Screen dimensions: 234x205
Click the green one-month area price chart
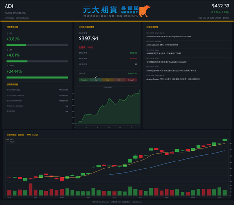pyautogui.click(x=108, y=108)
